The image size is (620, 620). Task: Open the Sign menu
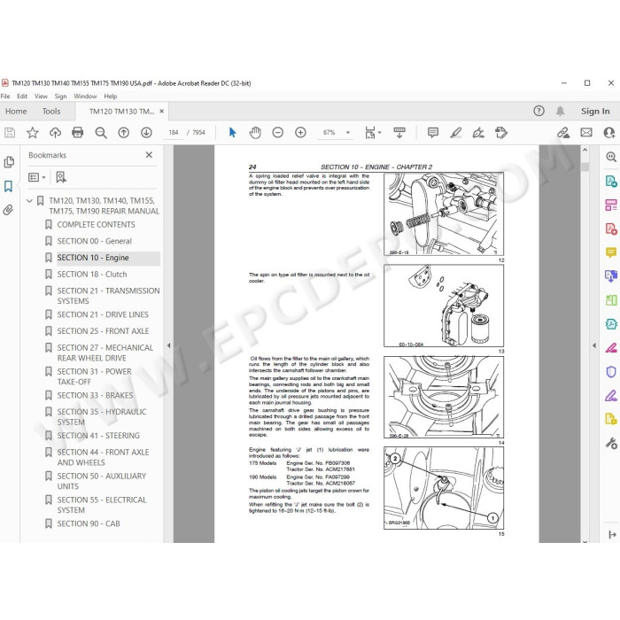[x=60, y=96]
